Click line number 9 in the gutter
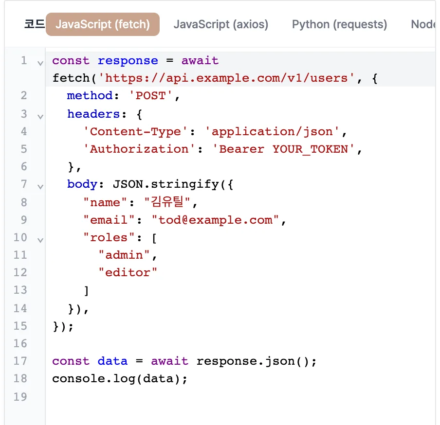This screenshot has height=425, width=440. pos(24,220)
